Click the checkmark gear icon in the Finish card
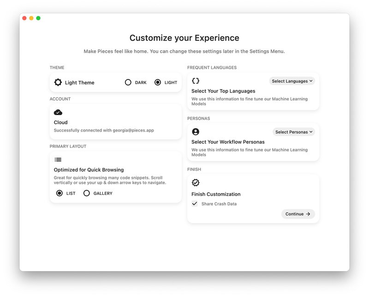 pyautogui.click(x=196, y=182)
